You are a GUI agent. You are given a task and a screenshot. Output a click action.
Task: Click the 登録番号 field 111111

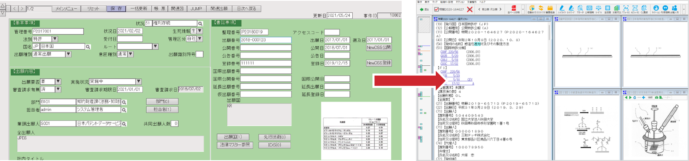pyautogui.click(x=266, y=63)
